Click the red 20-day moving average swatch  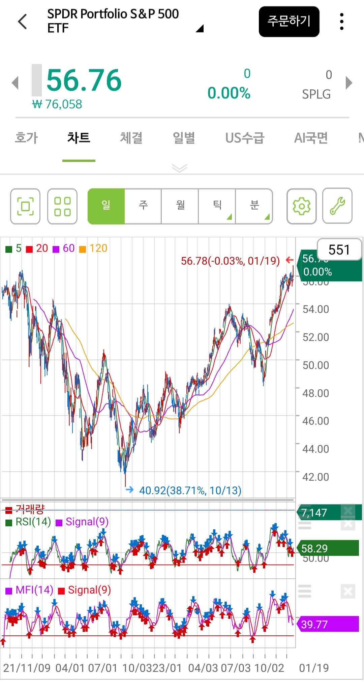pyautogui.click(x=30, y=249)
